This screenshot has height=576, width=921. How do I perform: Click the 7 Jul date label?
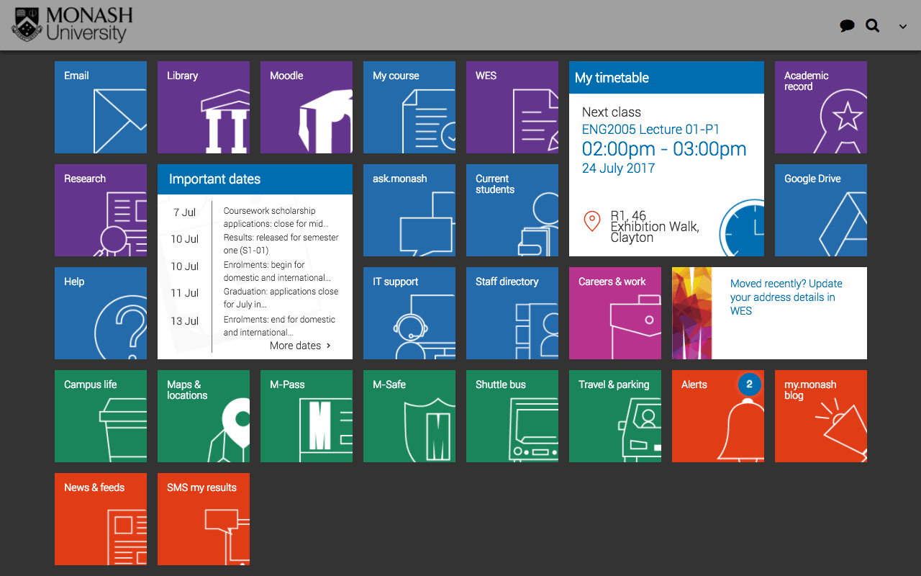point(185,212)
